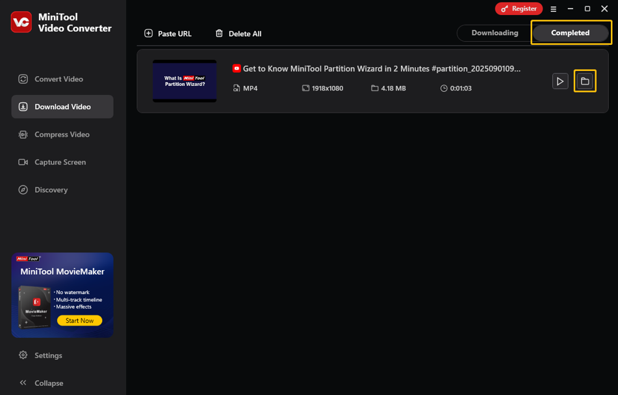Screen dimensions: 618x395
Task: Open the downloaded file's folder location
Action: tap(585, 81)
